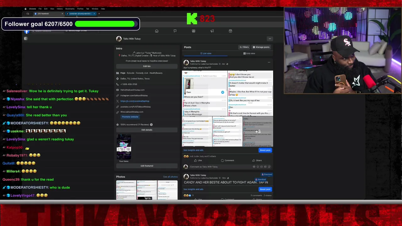Boost the 'CANDY AND HER BESTIE' post
The width and height of the screenshot is (402, 226).
265,189
